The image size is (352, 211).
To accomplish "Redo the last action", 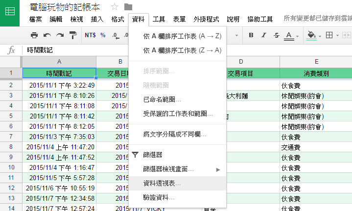I will [60, 35].
